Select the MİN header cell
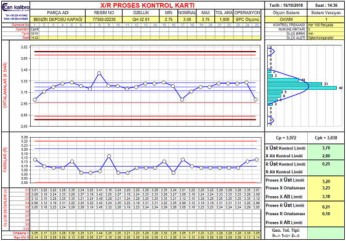Screen dimensions: 346x241 (169, 13)
